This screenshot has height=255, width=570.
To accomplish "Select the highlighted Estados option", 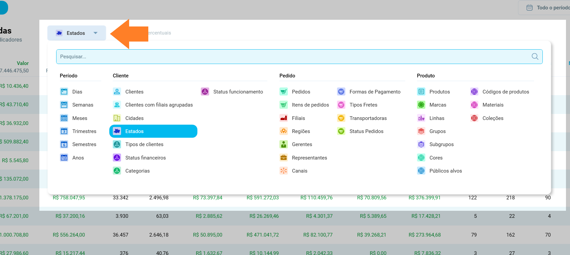I will point(153,131).
